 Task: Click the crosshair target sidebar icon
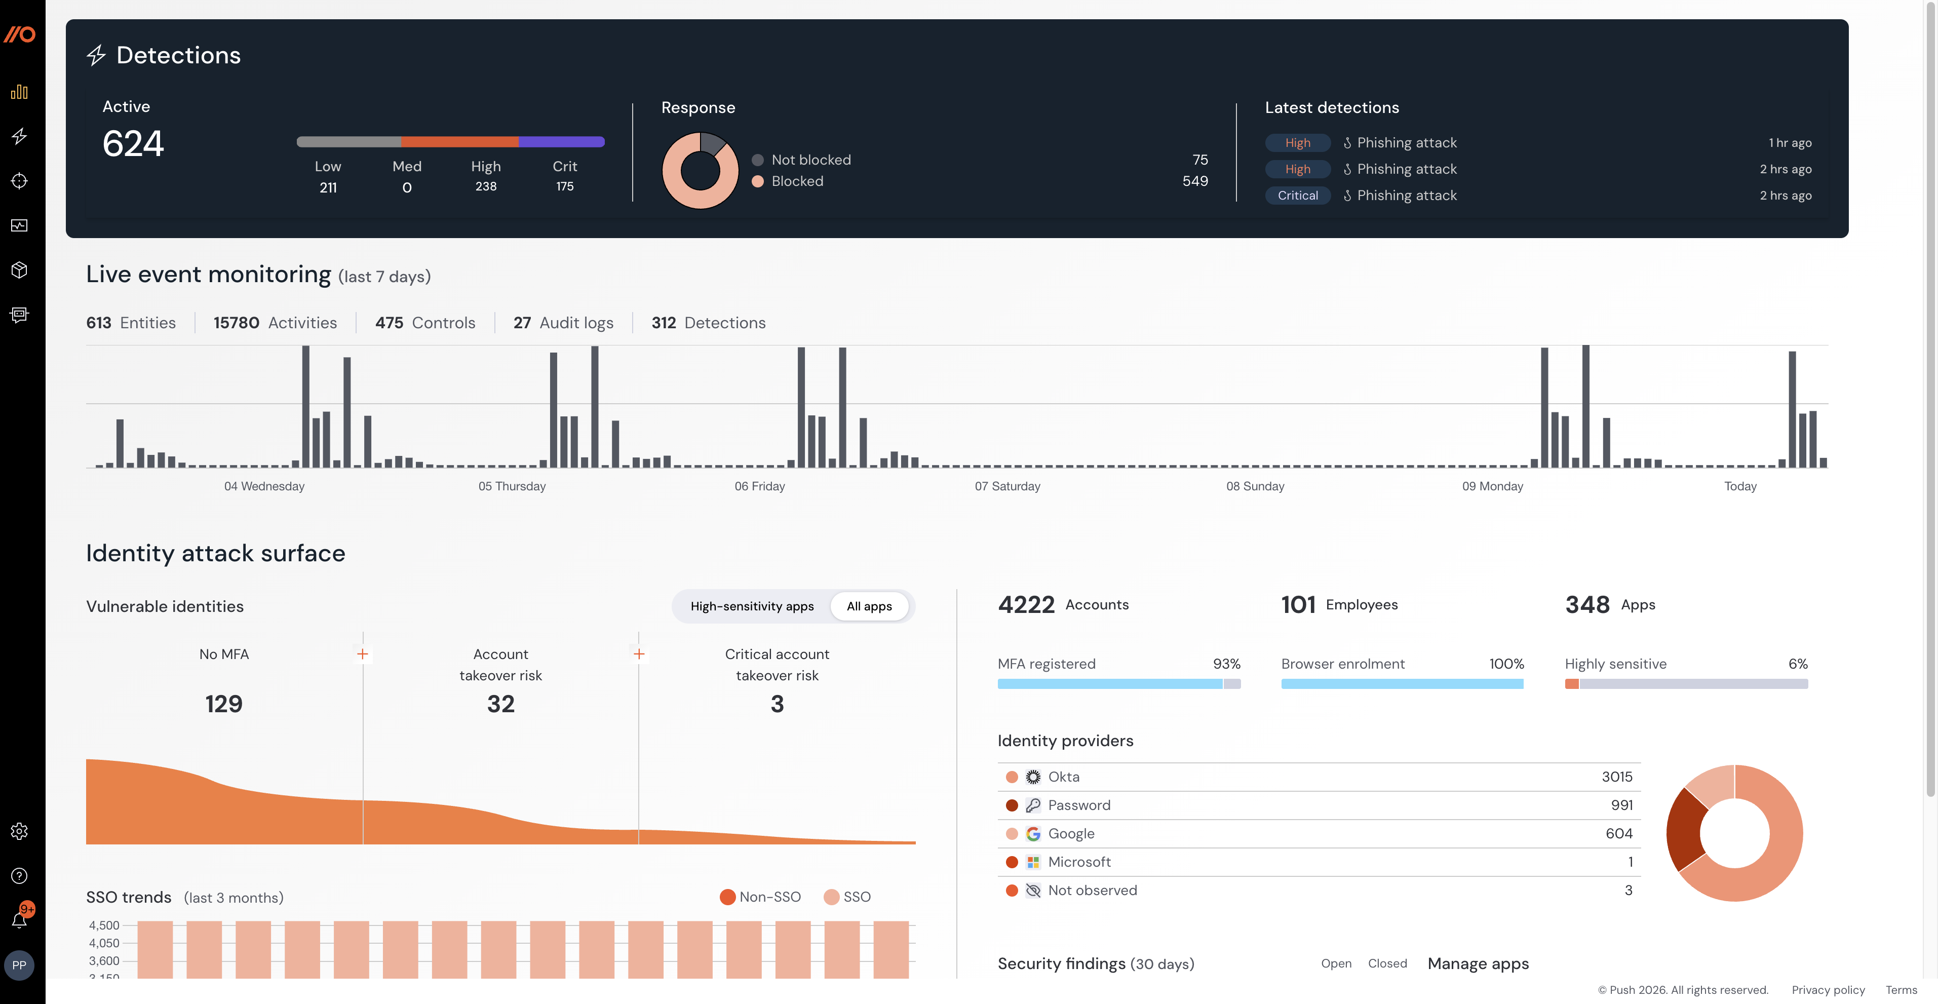tap(20, 181)
